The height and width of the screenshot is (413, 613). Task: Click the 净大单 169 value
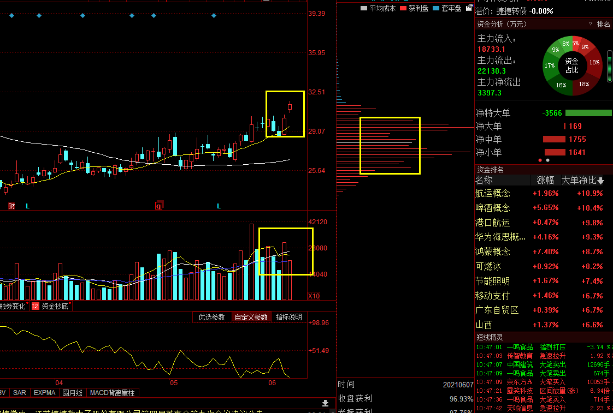tap(575, 126)
